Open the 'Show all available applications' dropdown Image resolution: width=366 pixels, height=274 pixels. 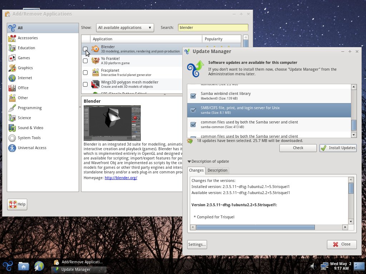coord(125,27)
